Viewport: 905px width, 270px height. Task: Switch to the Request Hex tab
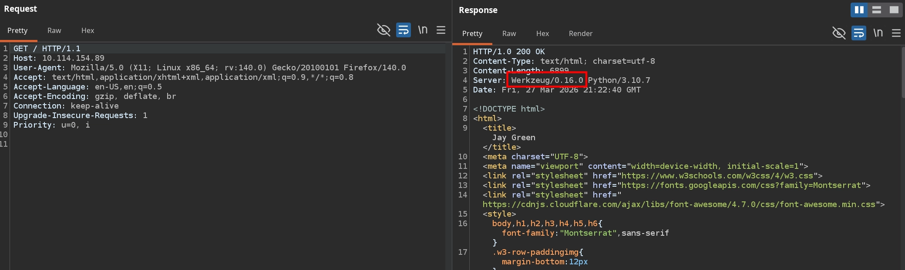[87, 30]
